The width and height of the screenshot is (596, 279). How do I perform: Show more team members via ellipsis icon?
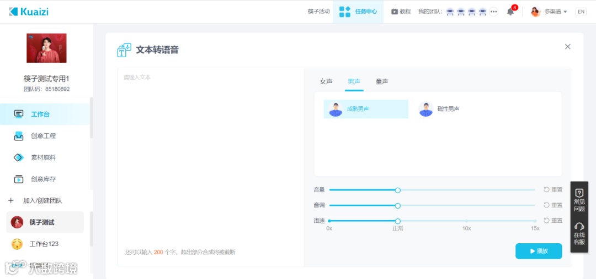pyautogui.click(x=494, y=12)
